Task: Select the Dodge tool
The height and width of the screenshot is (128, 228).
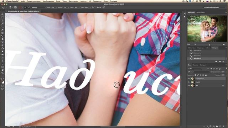Action: click(2, 54)
